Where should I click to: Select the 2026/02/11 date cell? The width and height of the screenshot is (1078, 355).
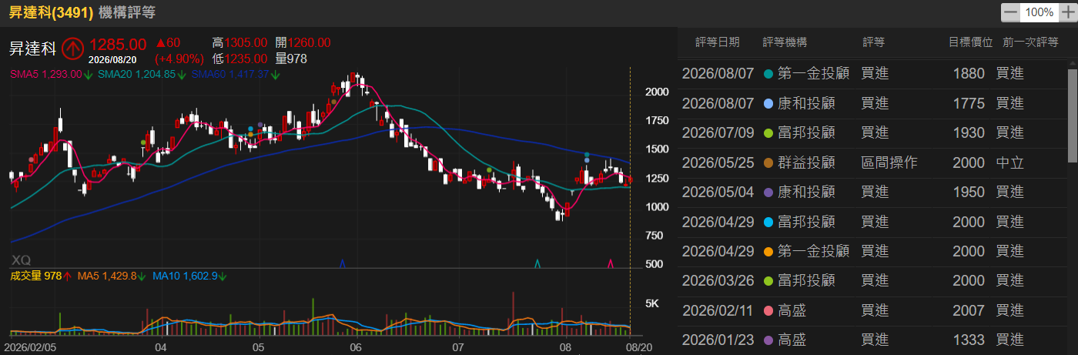pos(716,310)
